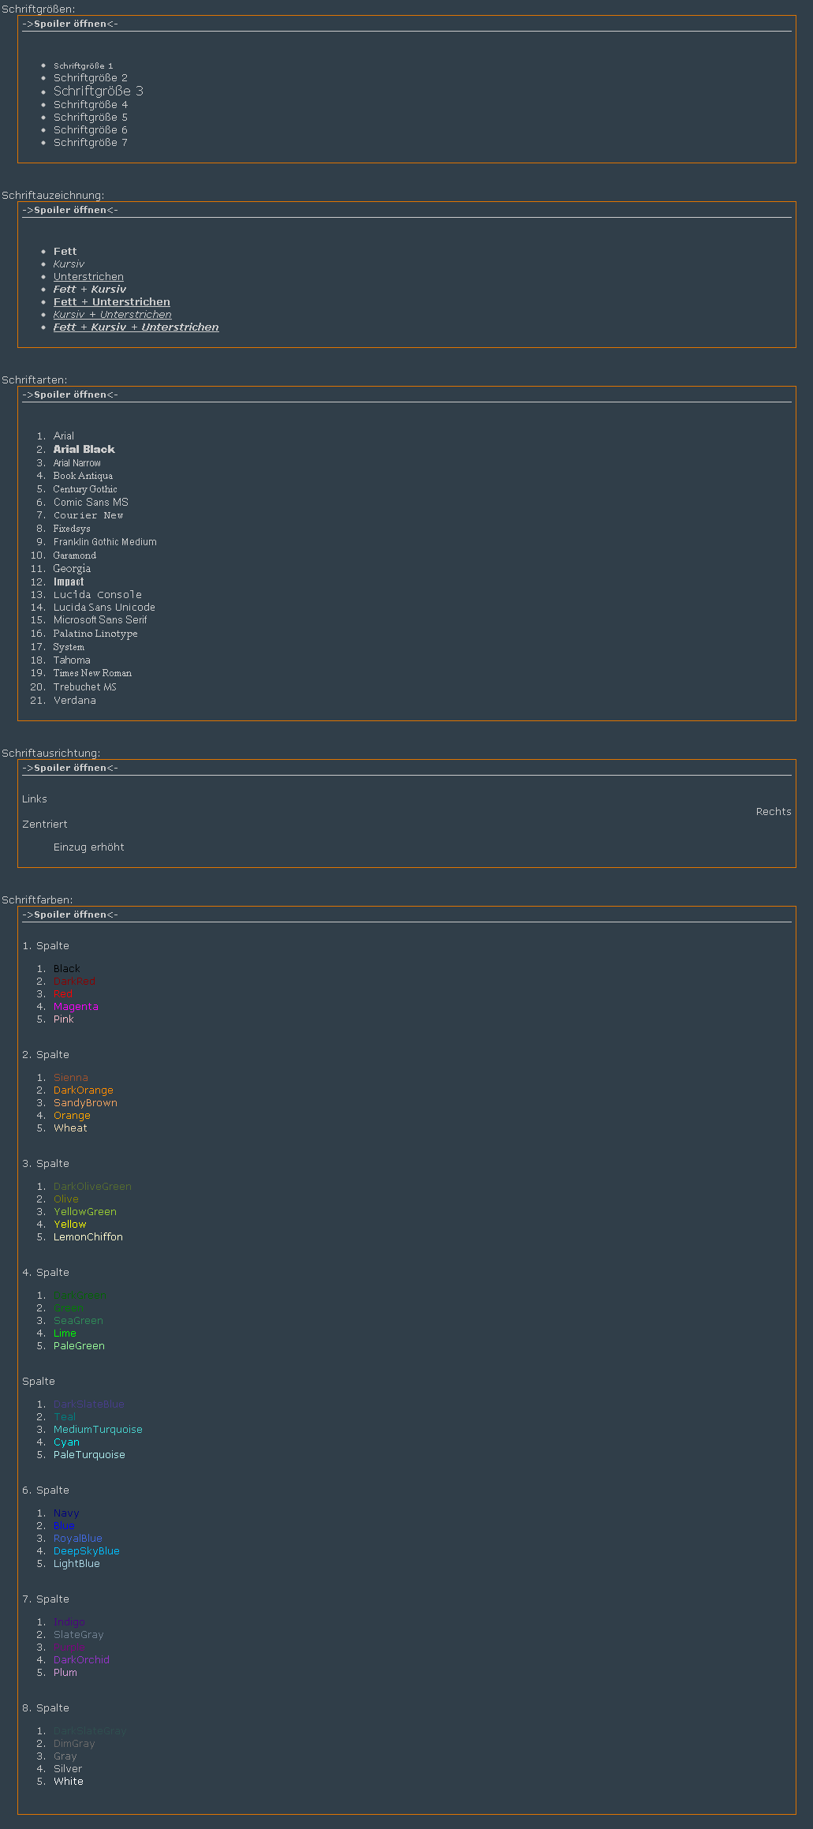Click the 'DeepSkyBlue' color name
813x1829 pixels.
pyautogui.click(x=87, y=1551)
